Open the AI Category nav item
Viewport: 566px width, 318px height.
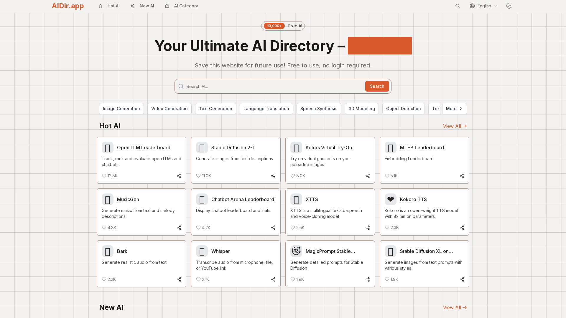182,6
